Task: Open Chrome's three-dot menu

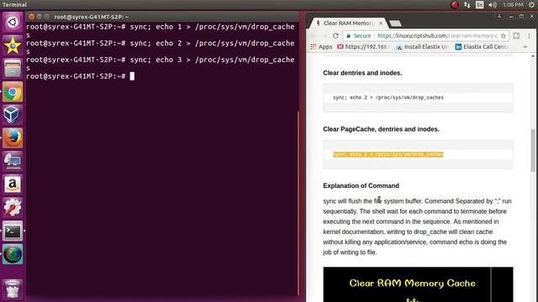Action: (x=529, y=35)
